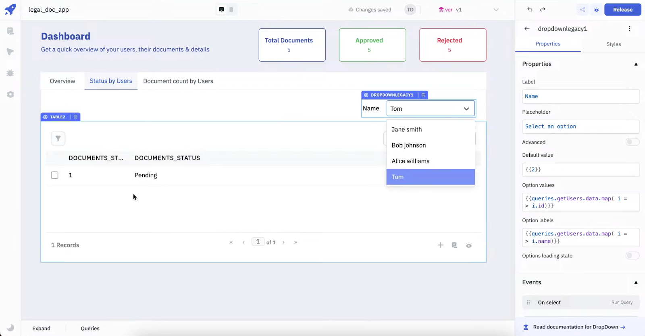
Task: Switch to desktop layout view
Action: [221, 10]
